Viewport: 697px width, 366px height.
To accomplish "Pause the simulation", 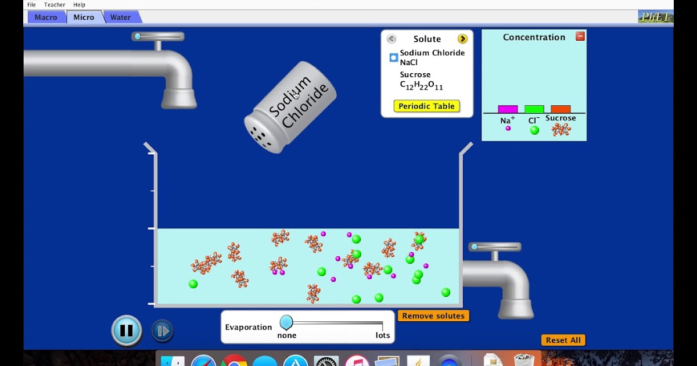I will click(x=126, y=331).
